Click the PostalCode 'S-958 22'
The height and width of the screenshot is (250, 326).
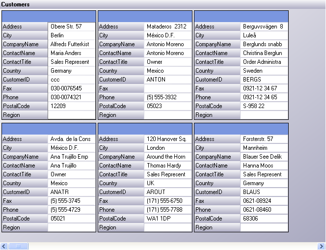click(264, 106)
